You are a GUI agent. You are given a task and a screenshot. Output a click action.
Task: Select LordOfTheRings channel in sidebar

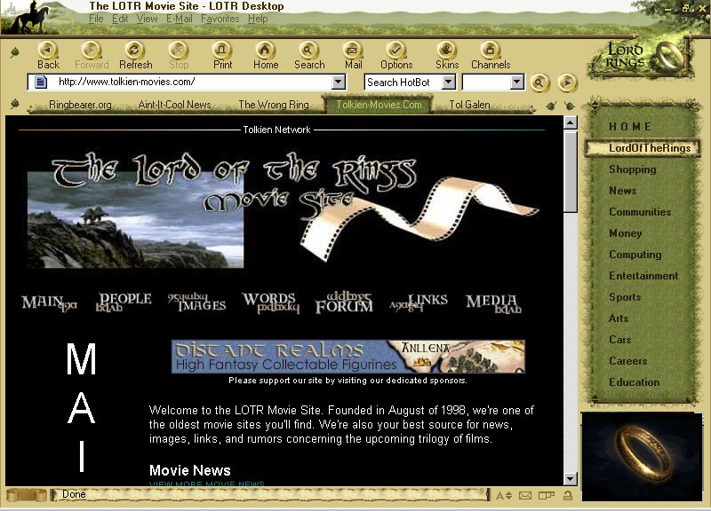tap(643, 148)
